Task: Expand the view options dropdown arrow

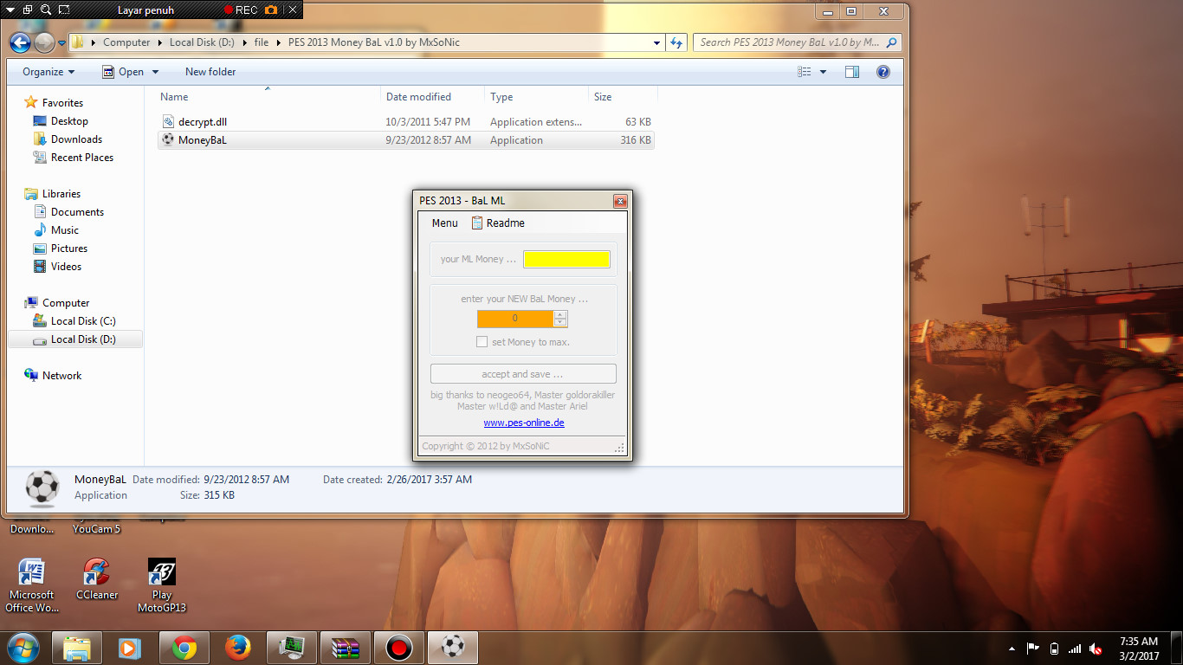Action: 823,72
